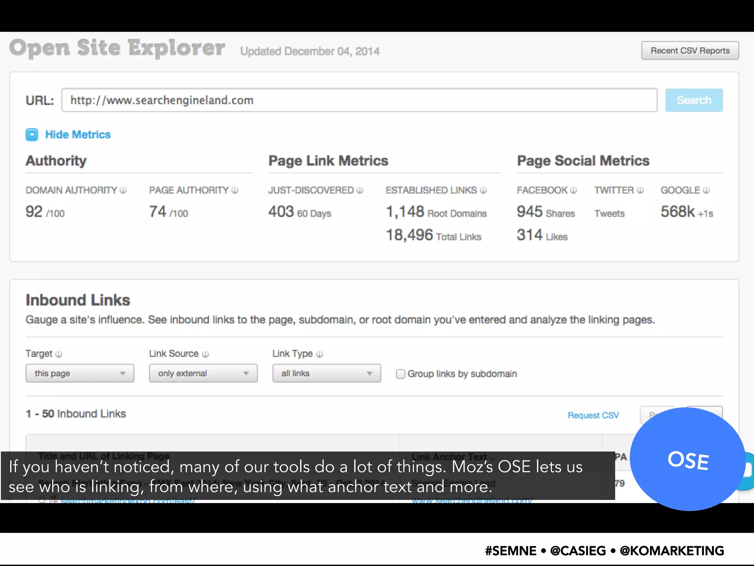Click the Link Source info icon
The width and height of the screenshot is (754, 566).
click(x=205, y=354)
